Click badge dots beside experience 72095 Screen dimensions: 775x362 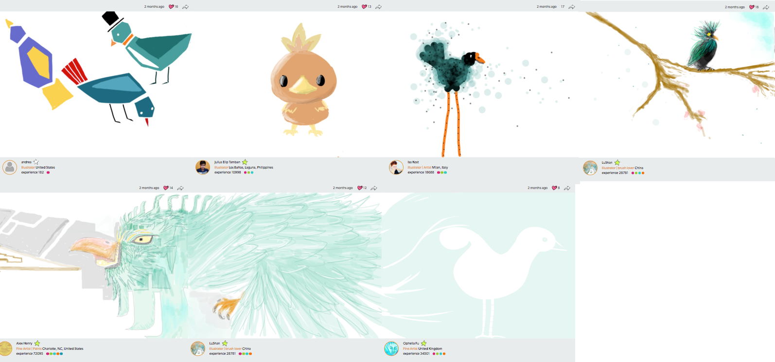(x=54, y=354)
